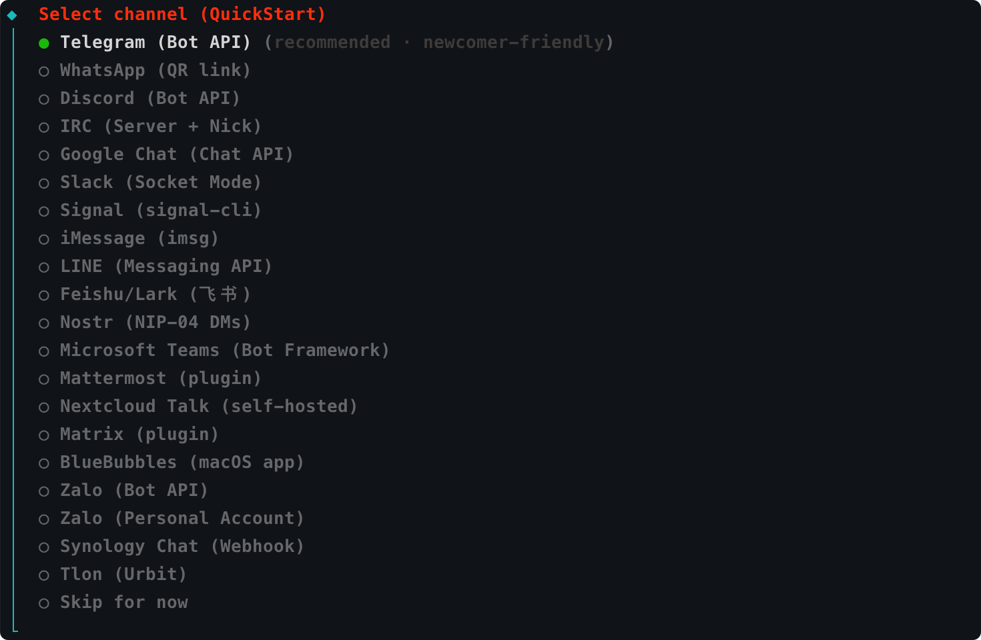Pick Synology Chat (Webhook) radio button
Image resolution: width=981 pixels, height=640 pixels.
44,547
